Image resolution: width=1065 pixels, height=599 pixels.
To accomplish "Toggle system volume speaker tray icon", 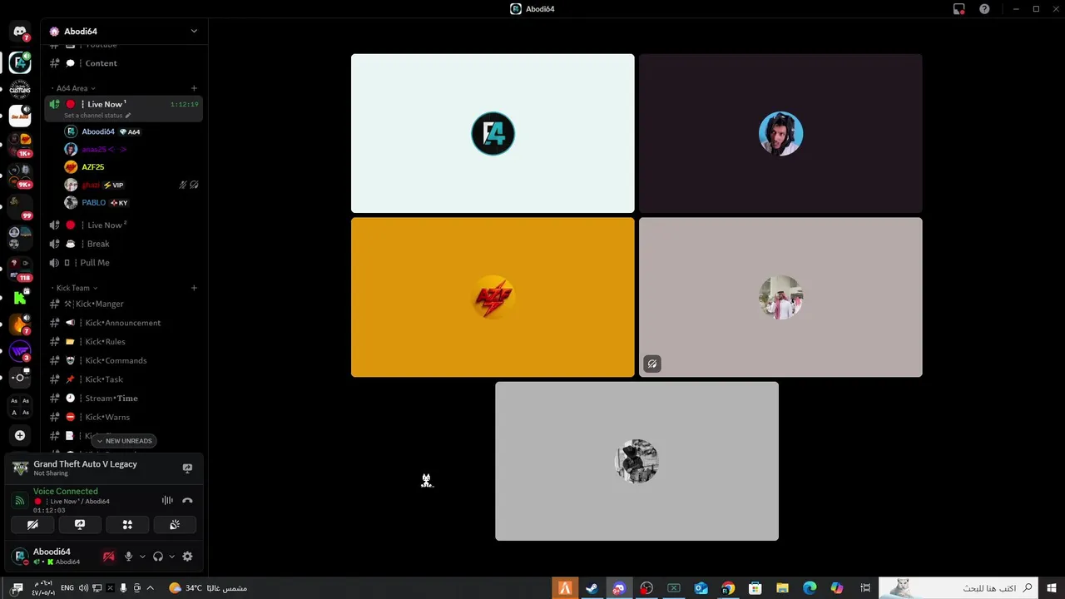I will 83,588.
